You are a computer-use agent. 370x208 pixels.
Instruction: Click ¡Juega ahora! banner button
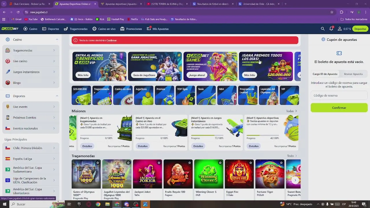point(197,75)
